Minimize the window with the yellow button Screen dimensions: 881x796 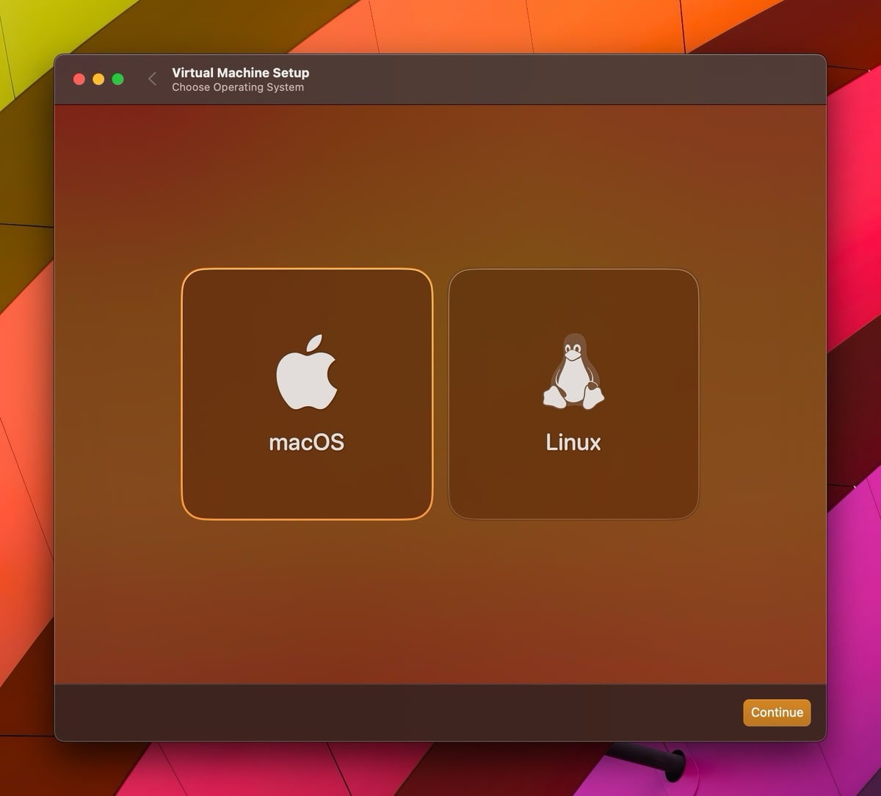click(x=98, y=79)
